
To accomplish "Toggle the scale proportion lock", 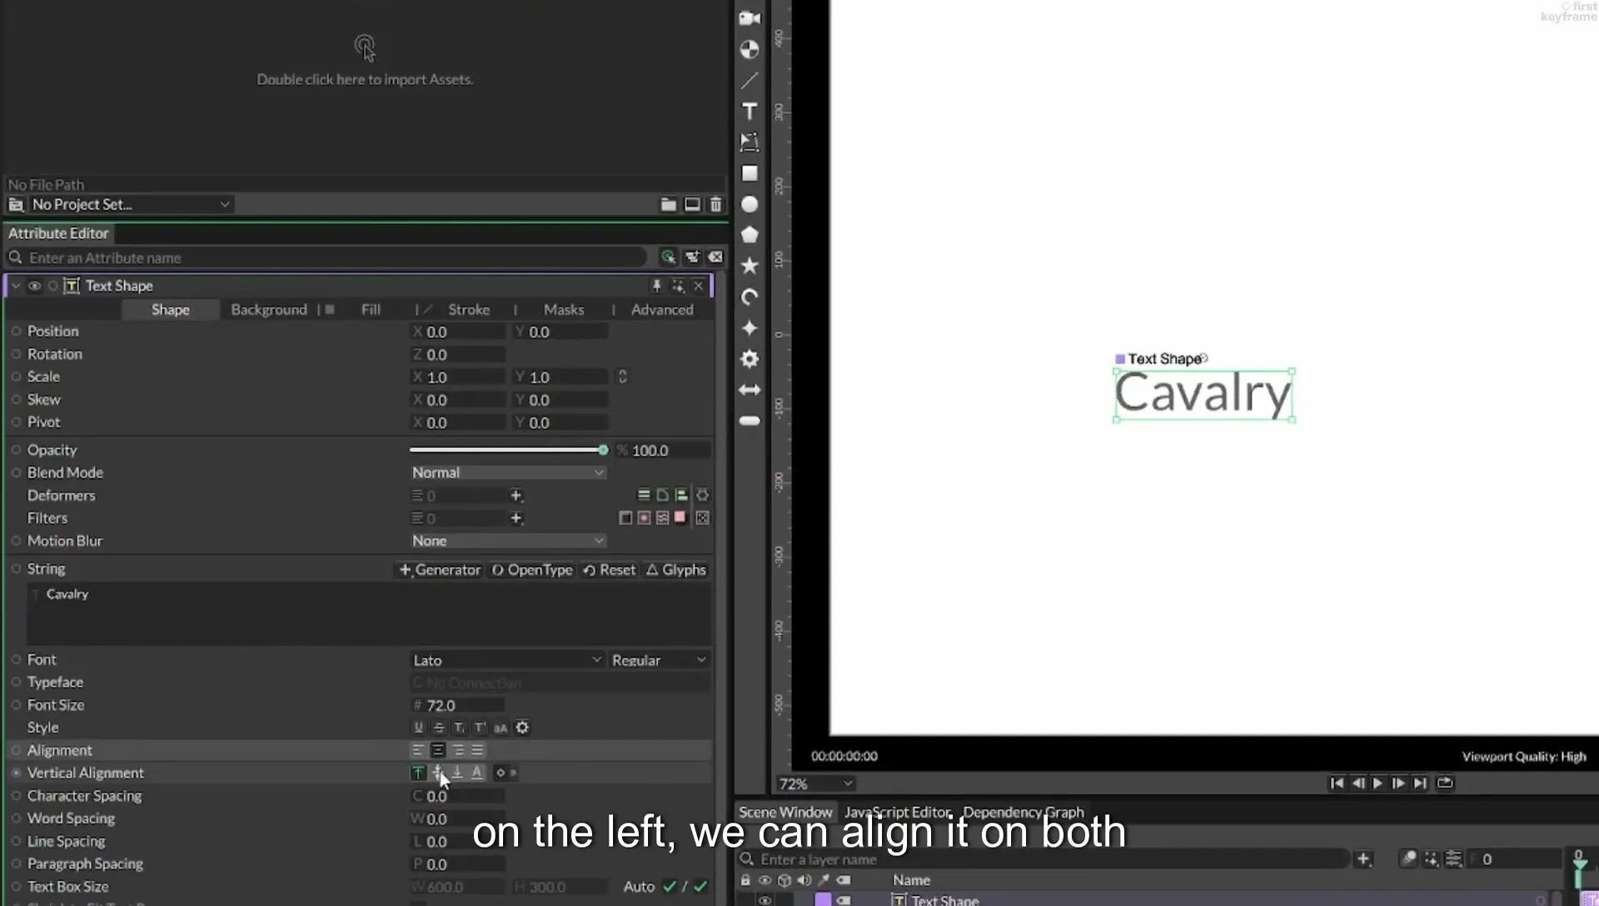I will point(622,376).
